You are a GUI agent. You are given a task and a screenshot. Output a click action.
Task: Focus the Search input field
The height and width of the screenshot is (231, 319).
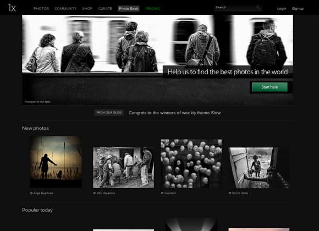coord(238,8)
